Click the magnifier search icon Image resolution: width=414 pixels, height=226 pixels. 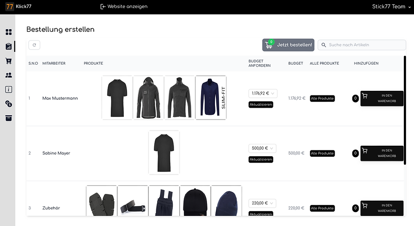point(324,45)
